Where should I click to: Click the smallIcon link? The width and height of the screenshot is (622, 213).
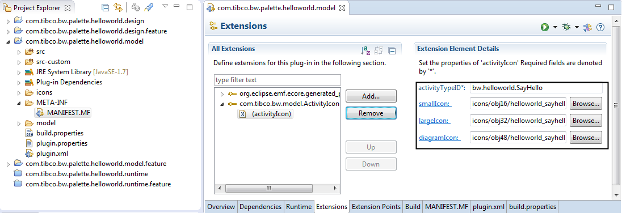pos(435,104)
